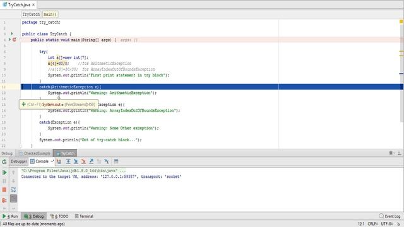Click the restore layout arrow beside Console tab
The image size is (404, 227).
52,161
